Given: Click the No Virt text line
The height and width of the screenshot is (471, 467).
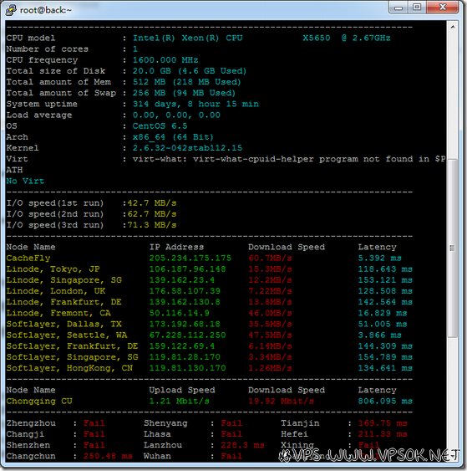Looking at the screenshot, I should coord(25,181).
